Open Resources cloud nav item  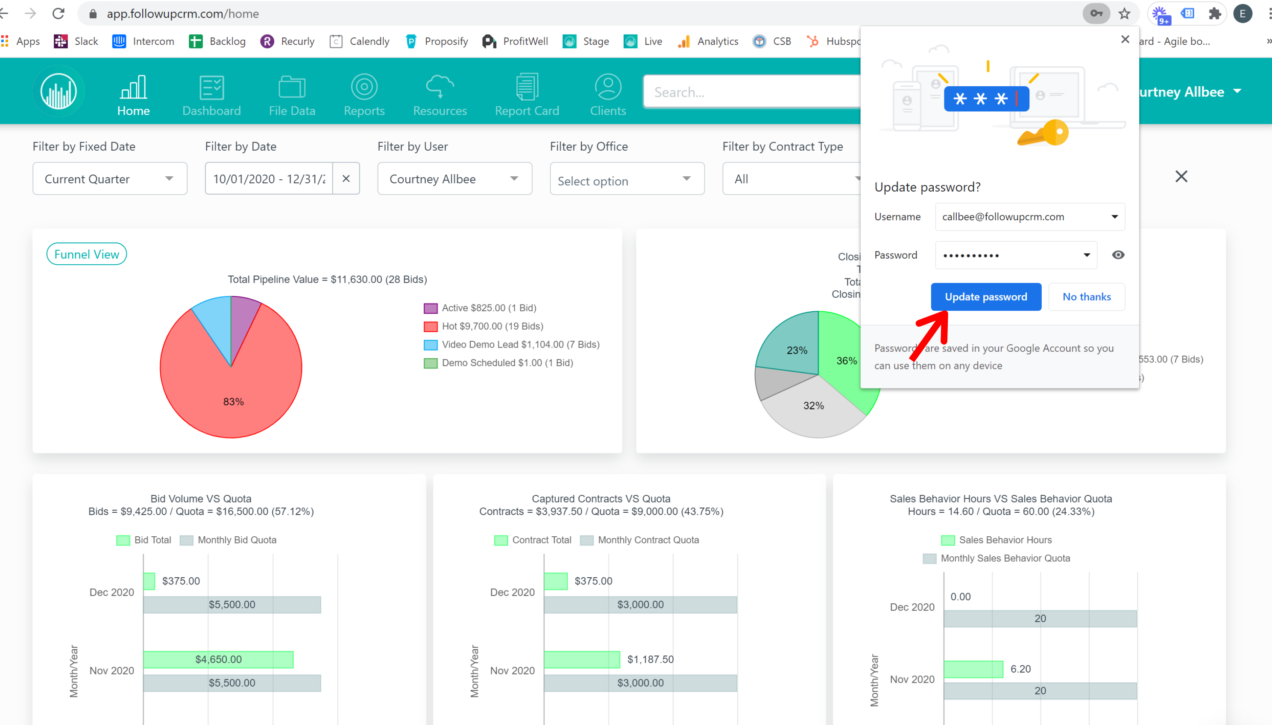click(x=440, y=96)
